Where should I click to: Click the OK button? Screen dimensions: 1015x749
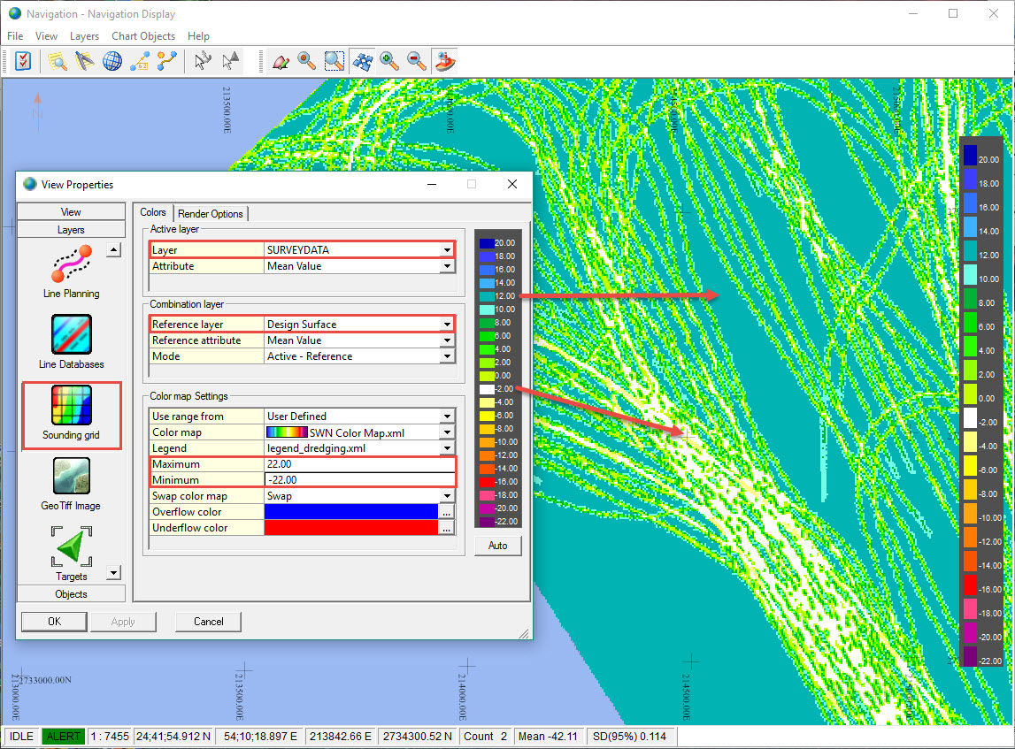click(54, 622)
